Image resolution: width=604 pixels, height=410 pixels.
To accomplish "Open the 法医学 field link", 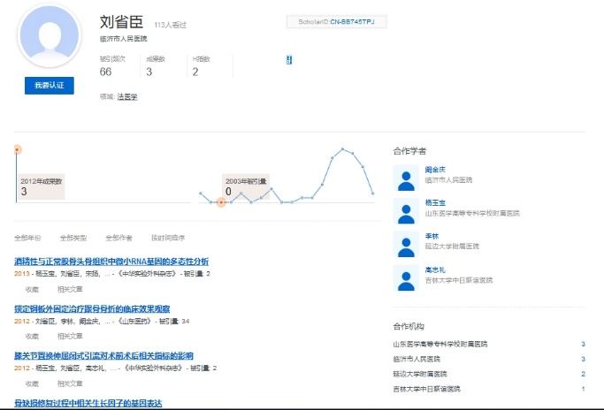I will [127, 96].
